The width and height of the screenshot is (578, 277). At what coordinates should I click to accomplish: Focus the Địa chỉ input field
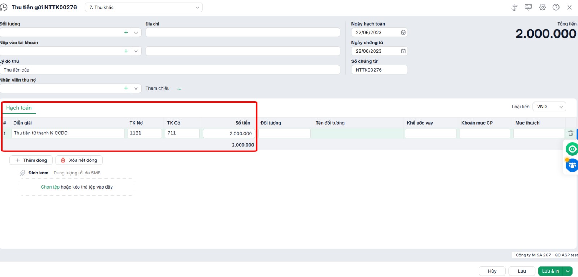pos(243,33)
